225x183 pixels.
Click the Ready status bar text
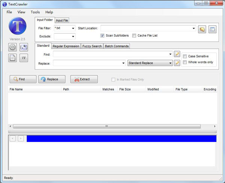click(x=9, y=178)
